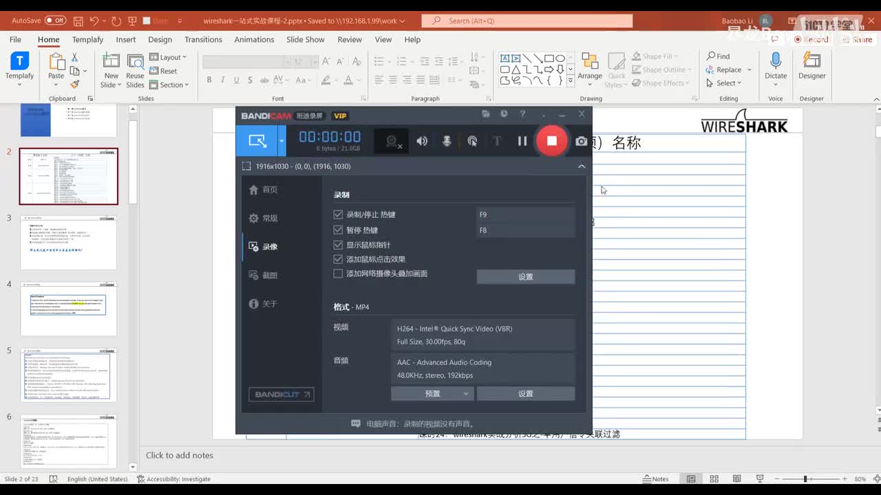Click the Redo icon in PowerPoint
Viewport: 881px width, 495px height.
coord(116,21)
